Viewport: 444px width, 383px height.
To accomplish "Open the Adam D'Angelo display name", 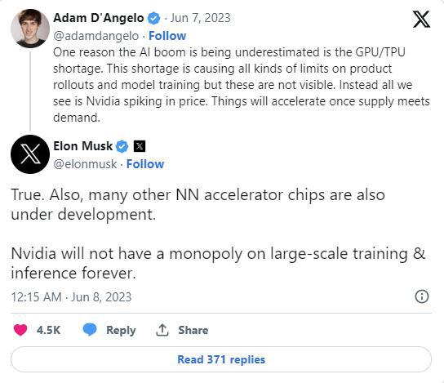I will pyautogui.click(x=99, y=18).
